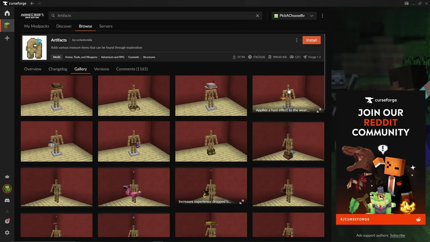Open the increases experience gallery image
The image size is (430, 242).
pos(211,187)
